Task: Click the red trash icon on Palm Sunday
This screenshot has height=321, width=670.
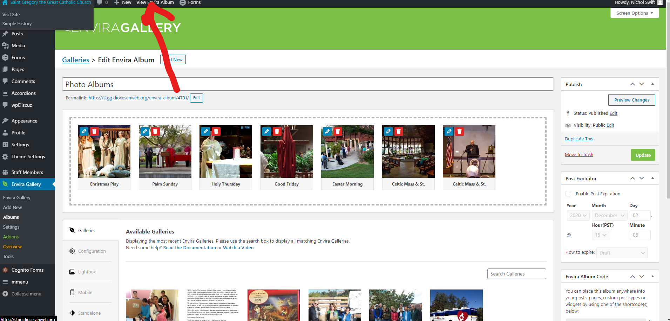Action: (x=155, y=131)
